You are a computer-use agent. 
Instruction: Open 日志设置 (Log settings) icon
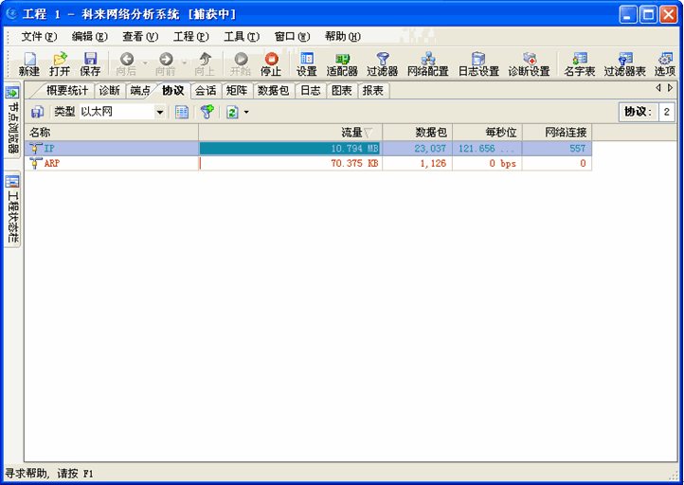pyautogui.click(x=478, y=59)
